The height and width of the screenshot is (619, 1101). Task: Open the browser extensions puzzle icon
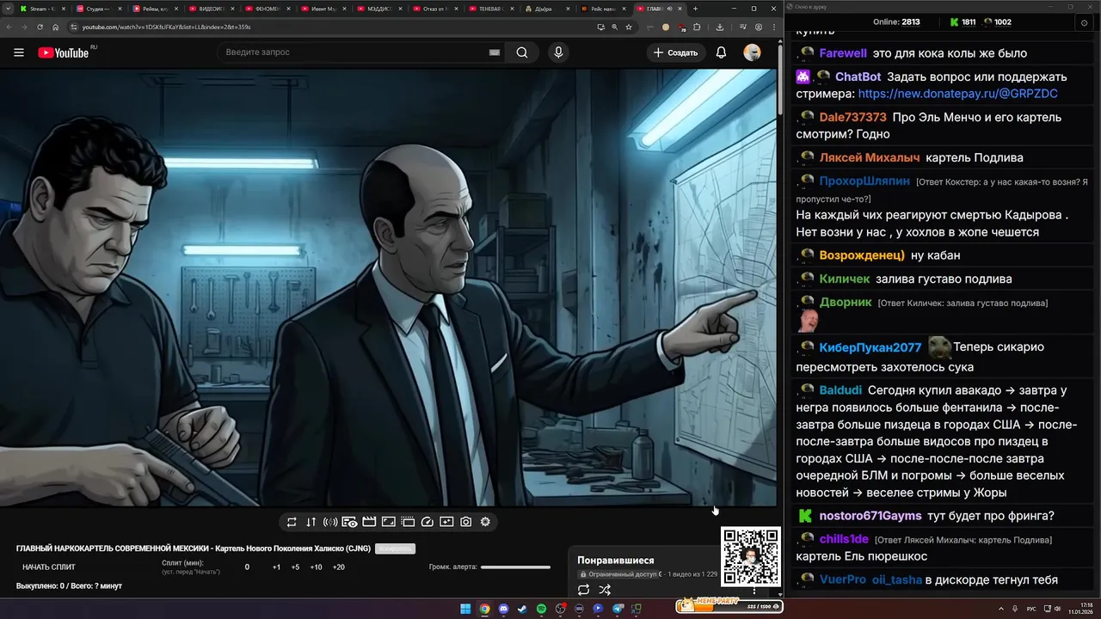(x=697, y=27)
